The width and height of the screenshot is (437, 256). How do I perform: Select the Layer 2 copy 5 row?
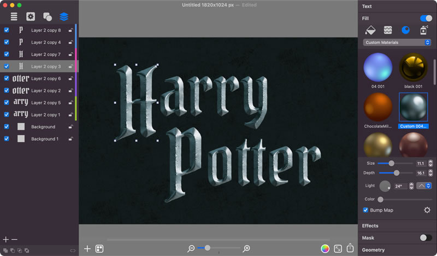coord(38,102)
